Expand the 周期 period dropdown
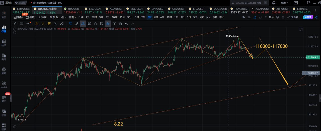 click(72, 17)
